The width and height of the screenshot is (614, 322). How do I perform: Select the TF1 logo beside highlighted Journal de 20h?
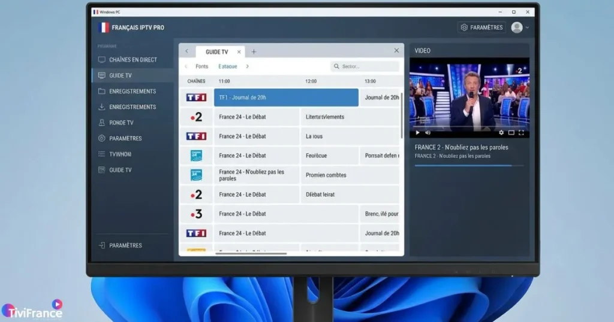[196, 98]
